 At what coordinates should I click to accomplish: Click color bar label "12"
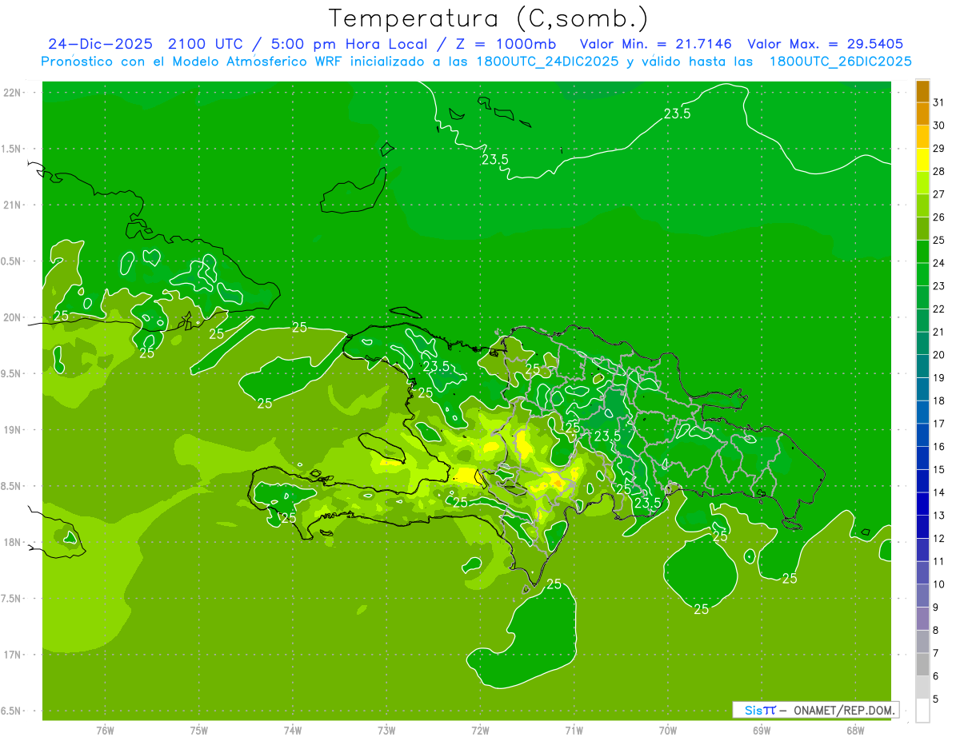[x=939, y=539]
